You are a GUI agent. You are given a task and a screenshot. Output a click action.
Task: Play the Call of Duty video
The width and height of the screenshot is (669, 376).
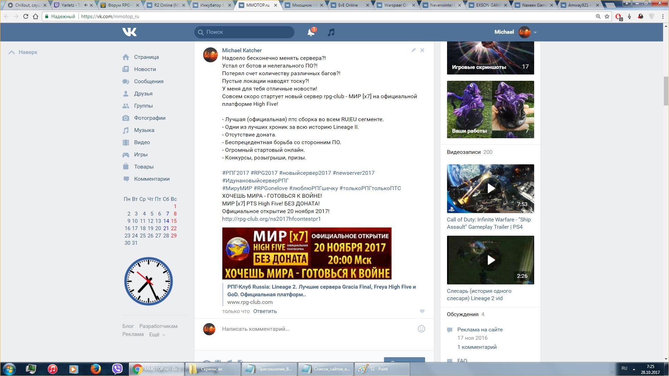490,188
